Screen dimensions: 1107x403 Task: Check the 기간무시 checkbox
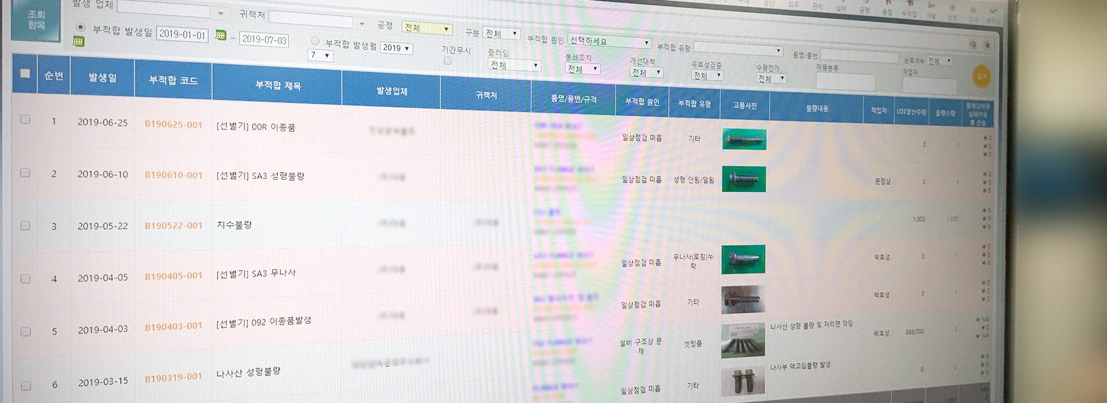click(x=447, y=61)
